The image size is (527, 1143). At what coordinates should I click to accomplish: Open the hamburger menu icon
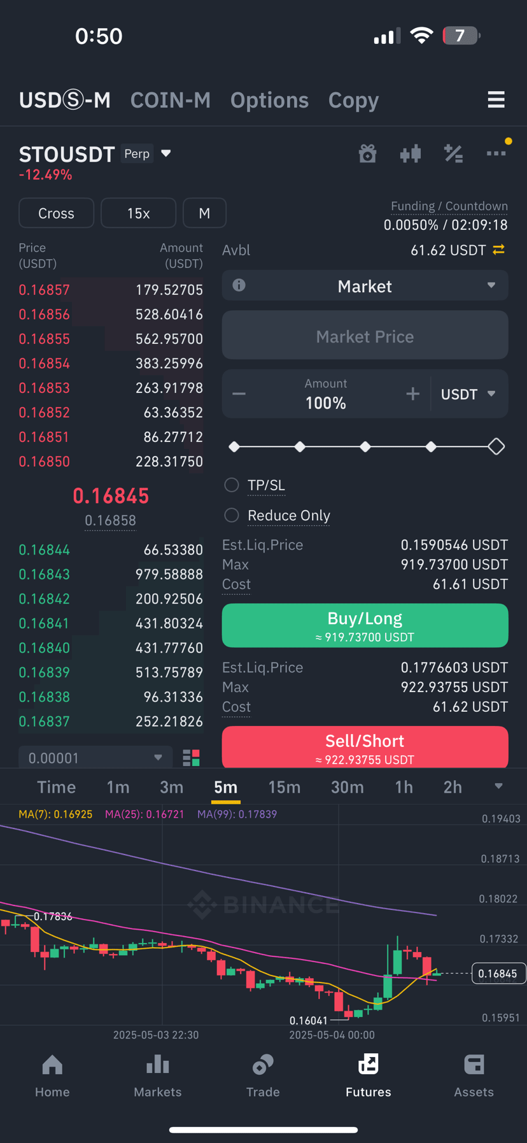point(496,99)
